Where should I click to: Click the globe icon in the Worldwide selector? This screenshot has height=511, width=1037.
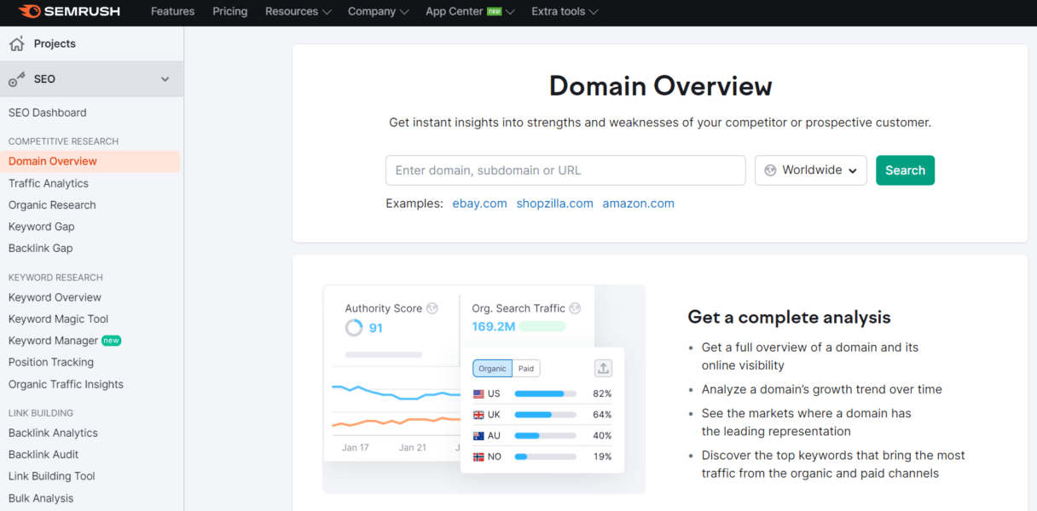(x=768, y=170)
